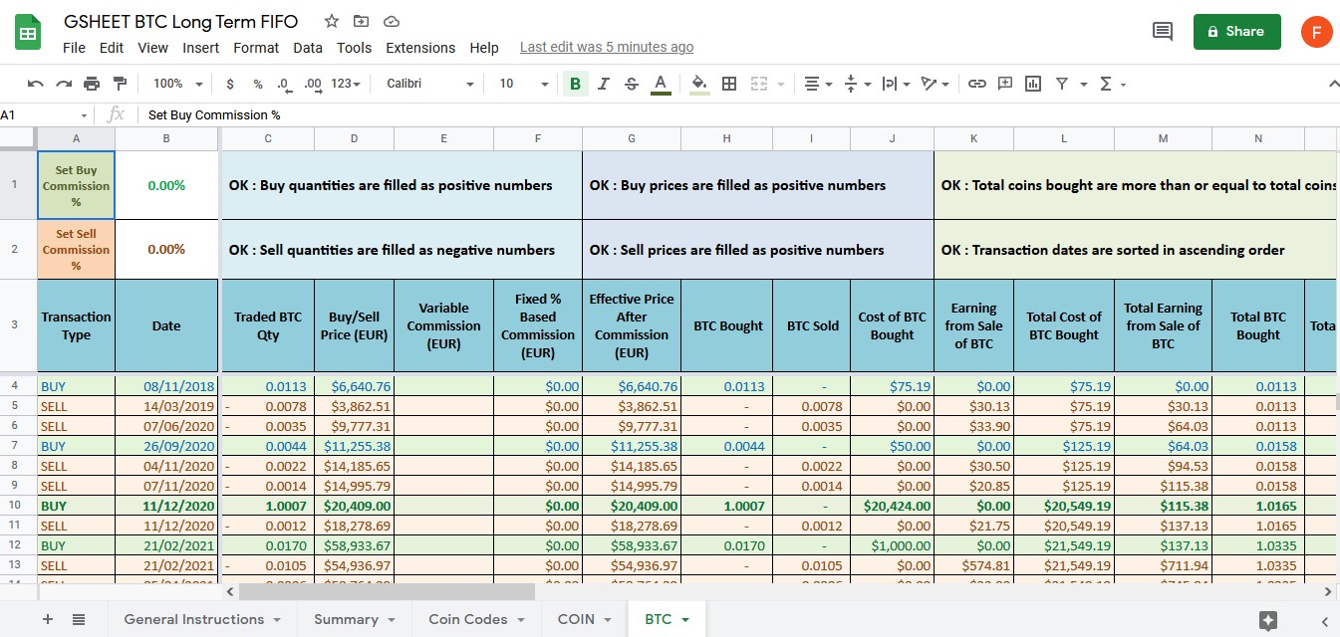The width and height of the screenshot is (1340, 637).
Task: Click the Share button
Action: (1236, 32)
